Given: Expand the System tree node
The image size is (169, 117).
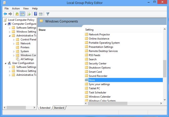Looking at the screenshot, I should click(14, 52).
